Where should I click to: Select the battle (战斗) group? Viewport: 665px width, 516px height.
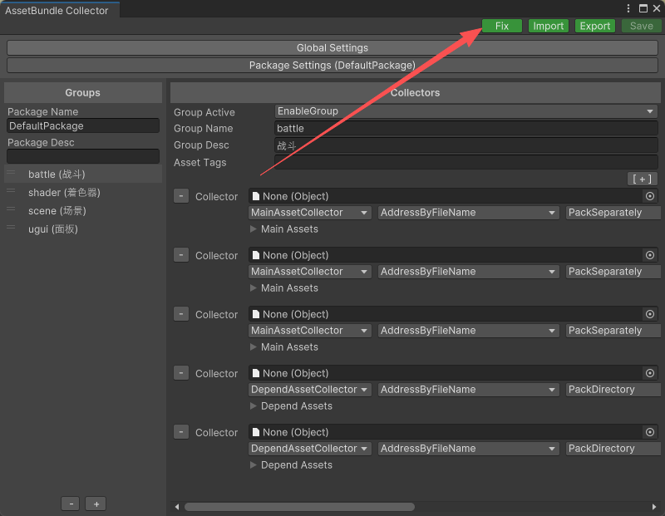pyautogui.click(x=83, y=174)
